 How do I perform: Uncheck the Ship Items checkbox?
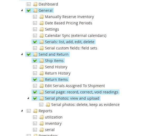pos(35,61)
